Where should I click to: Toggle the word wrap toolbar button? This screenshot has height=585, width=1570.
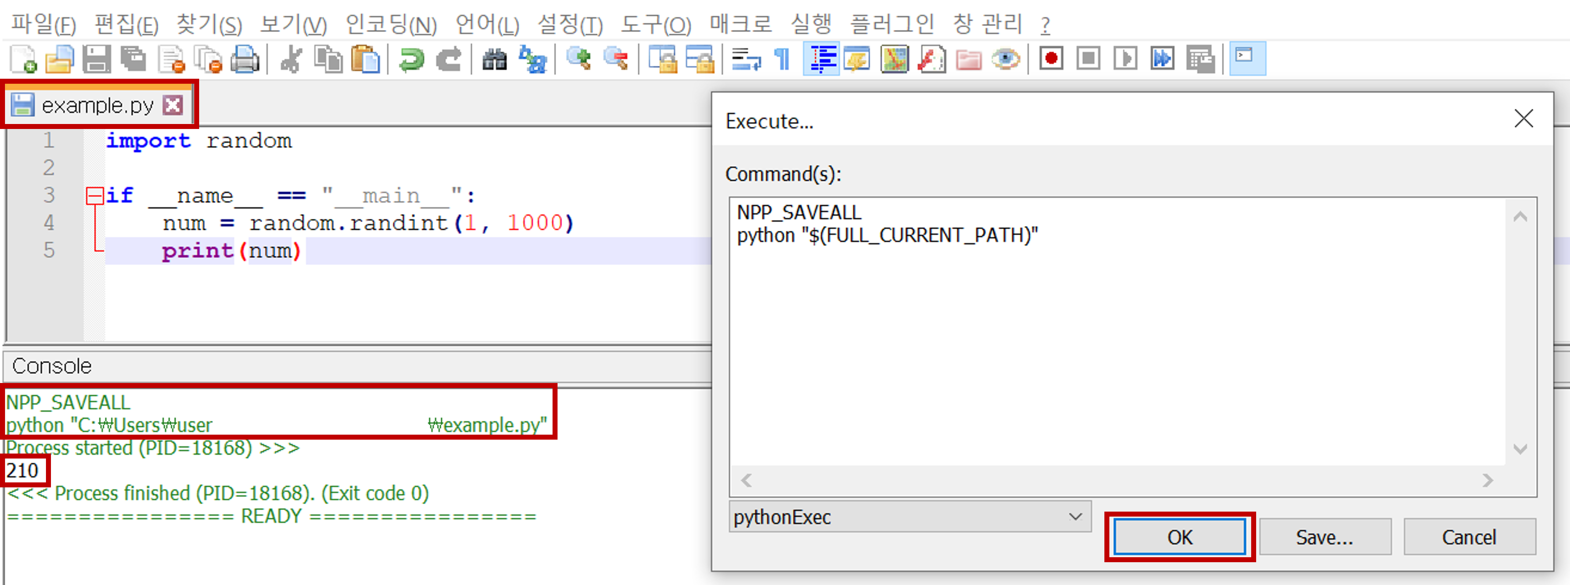pyautogui.click(x=746, y=60)
